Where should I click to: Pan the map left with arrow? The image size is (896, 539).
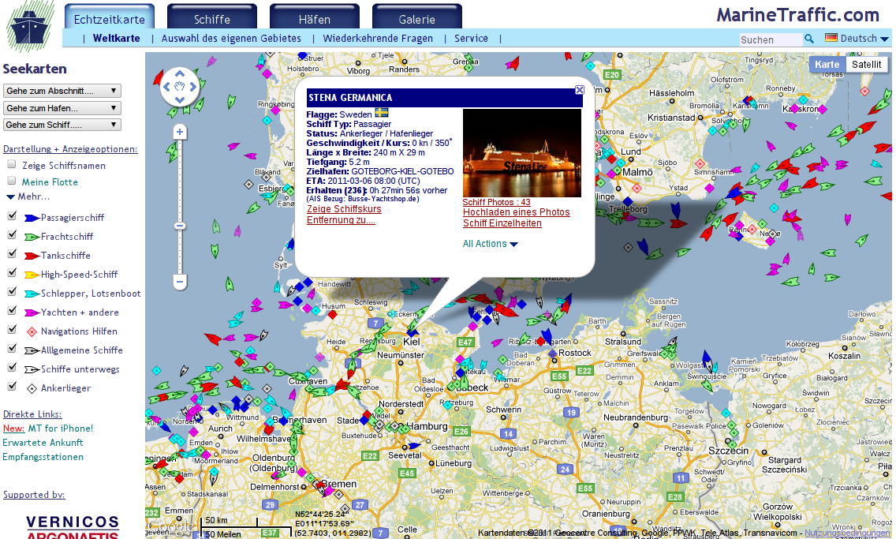point(167,87)
